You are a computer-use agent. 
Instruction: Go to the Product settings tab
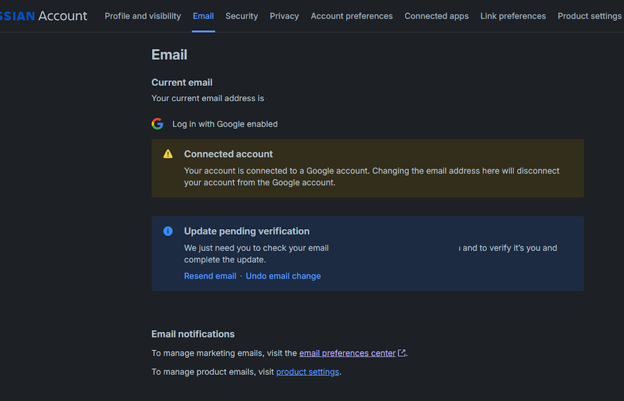tap(590, 16)
